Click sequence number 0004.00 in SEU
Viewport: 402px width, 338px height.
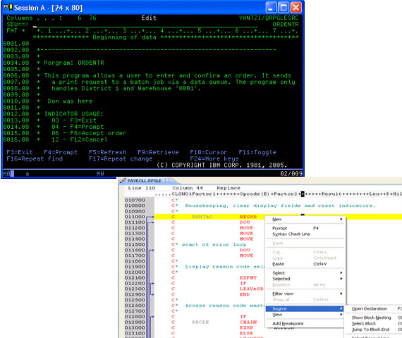click(16, 63)
